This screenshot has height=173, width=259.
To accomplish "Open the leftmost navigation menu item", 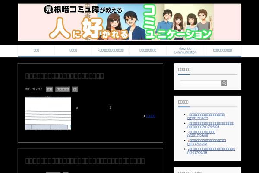I will coord(36,51).
